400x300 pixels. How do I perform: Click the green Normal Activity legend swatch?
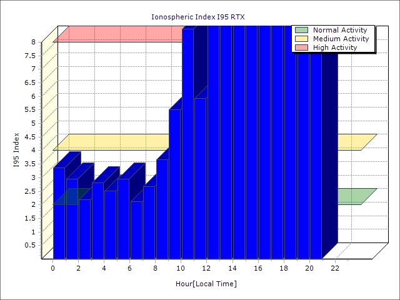tap(302, 30)
